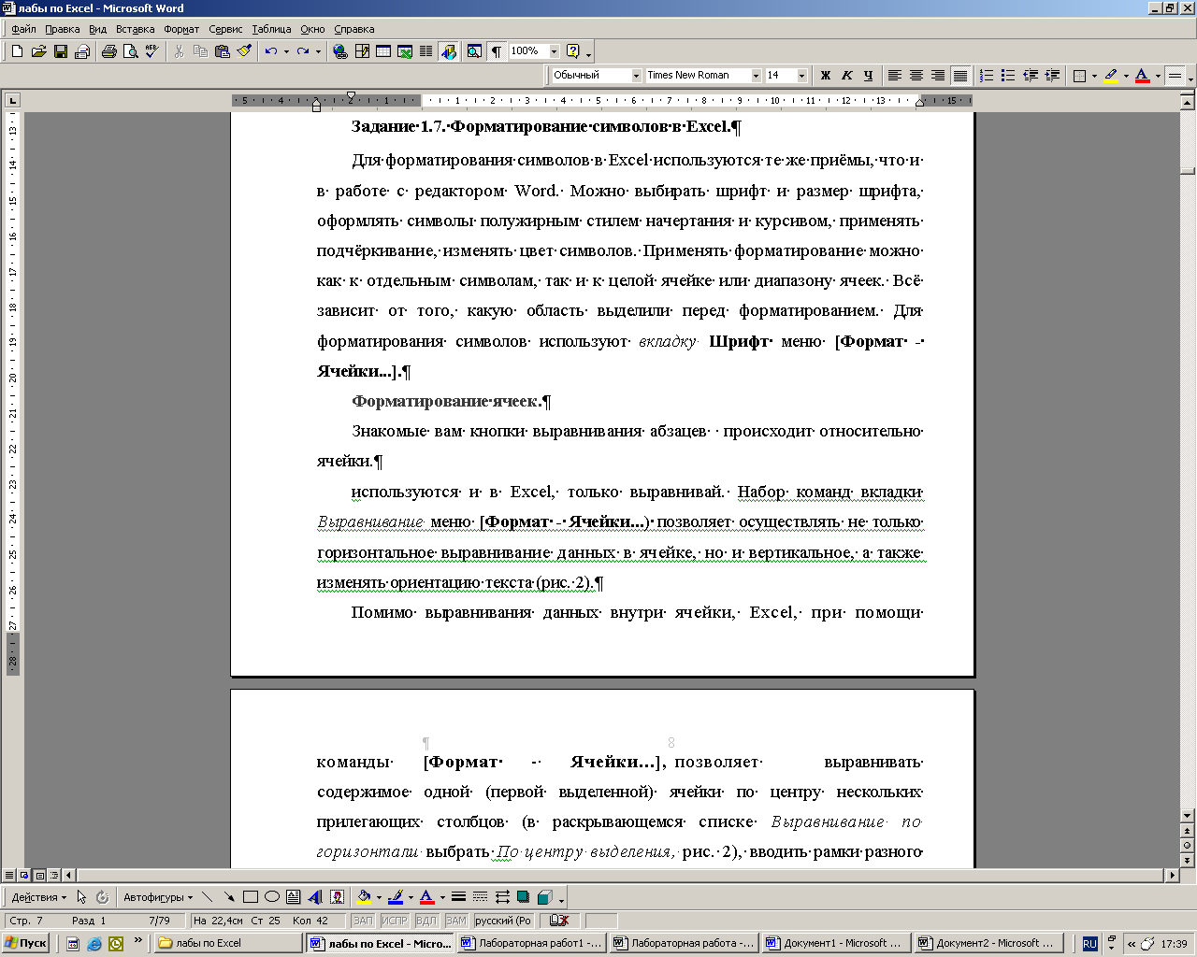Start a bulleted list
The image size is (1197, 957).
pyautogui.click(x=1008, y=76)
